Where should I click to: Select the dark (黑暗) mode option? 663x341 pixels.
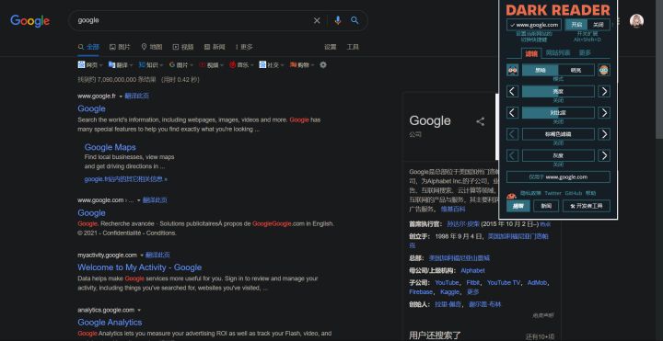tap(540, 70)
